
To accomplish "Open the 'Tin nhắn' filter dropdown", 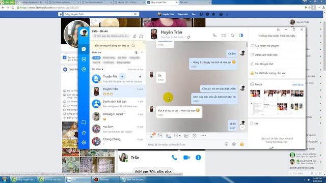I will click(98, 69).
